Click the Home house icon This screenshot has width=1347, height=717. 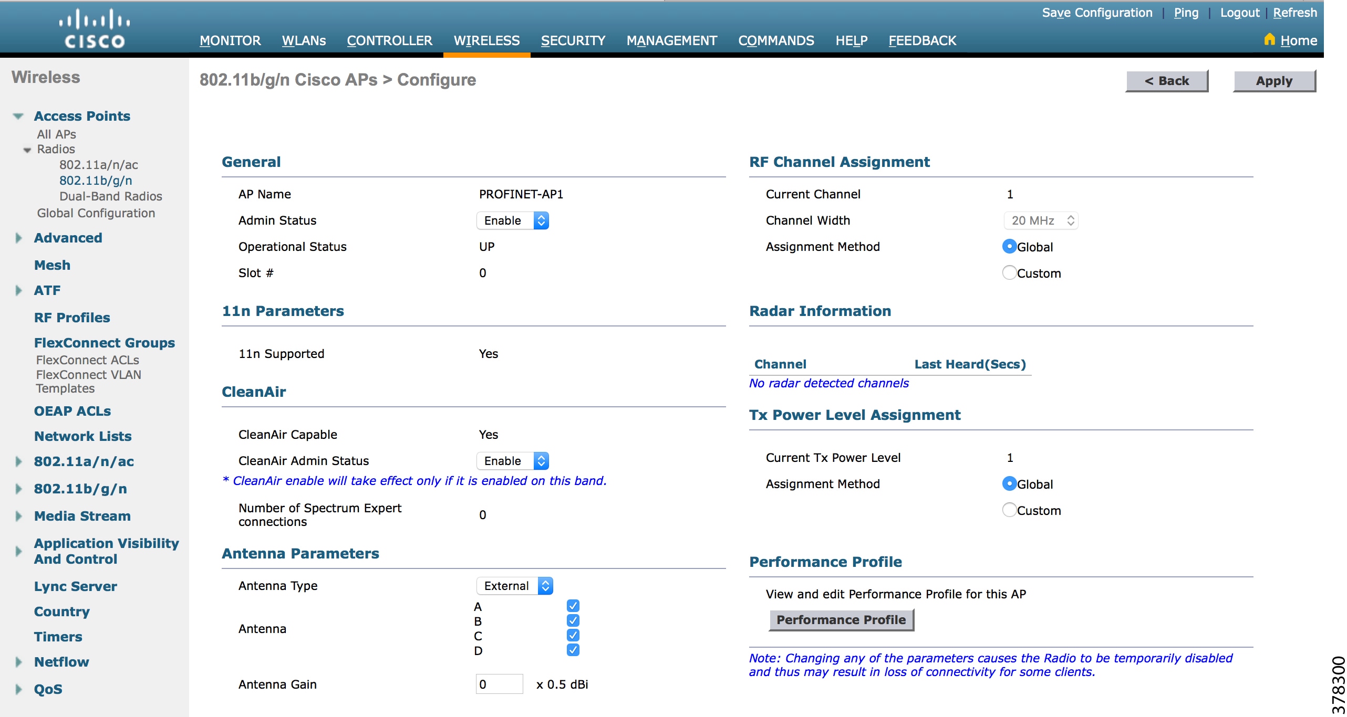1269,39
